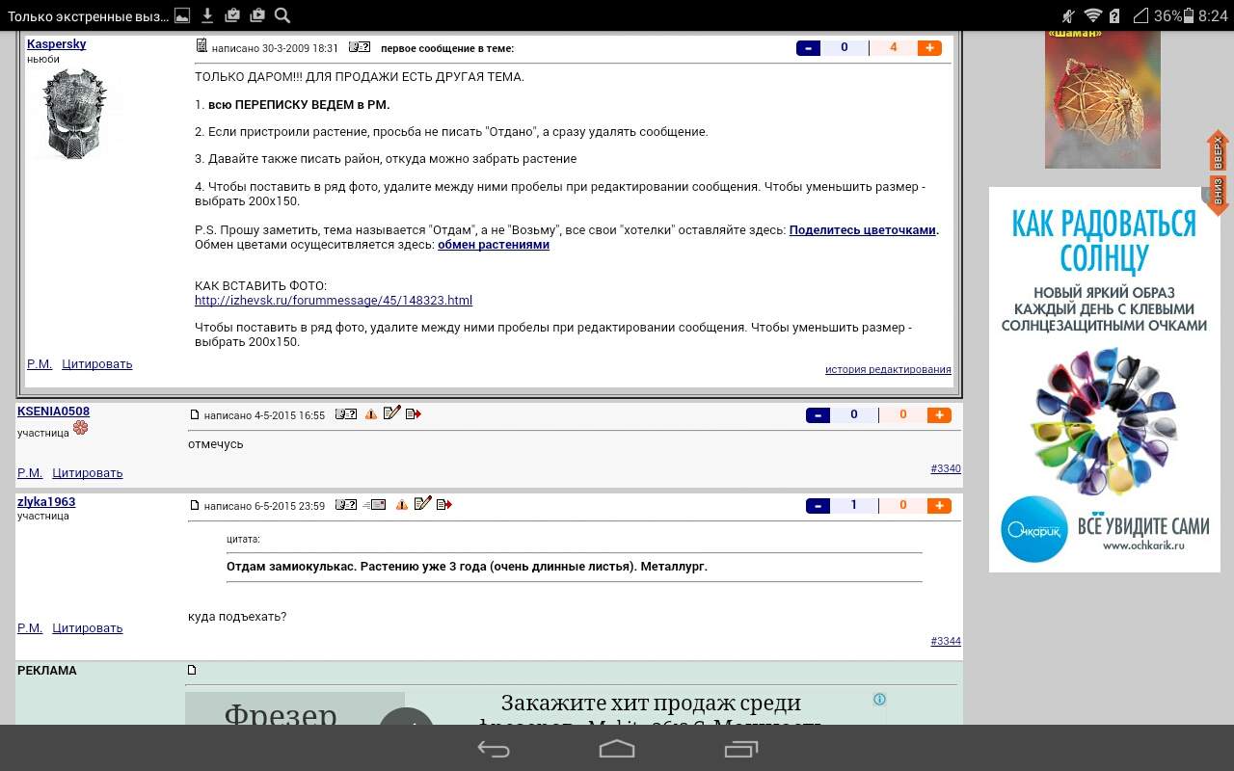
Task: Open the Kaspersky username link
Action: 56,44
